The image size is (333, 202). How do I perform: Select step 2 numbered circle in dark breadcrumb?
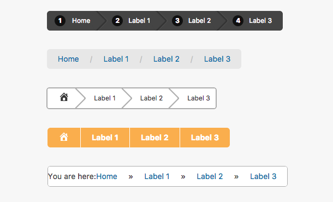(117, 21)
